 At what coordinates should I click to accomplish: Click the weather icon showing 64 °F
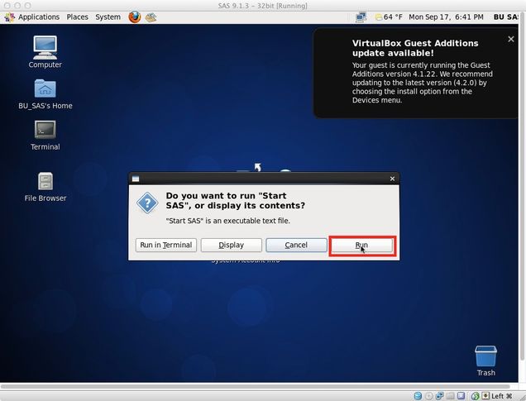(379, 17)
